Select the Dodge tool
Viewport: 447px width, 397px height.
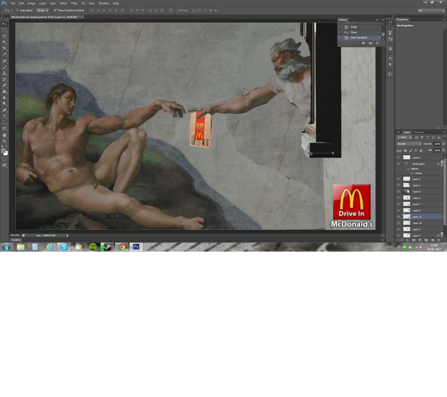pyautogui.click(x=4, y=104)
